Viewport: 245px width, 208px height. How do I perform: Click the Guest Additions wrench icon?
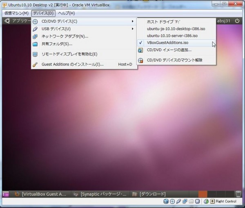(35, 64)
